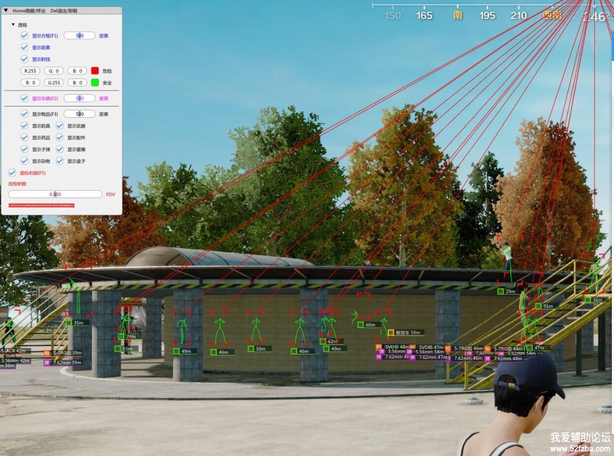
Task: Disable the 显示杂物 checkbox
Action: click(24, 161)
